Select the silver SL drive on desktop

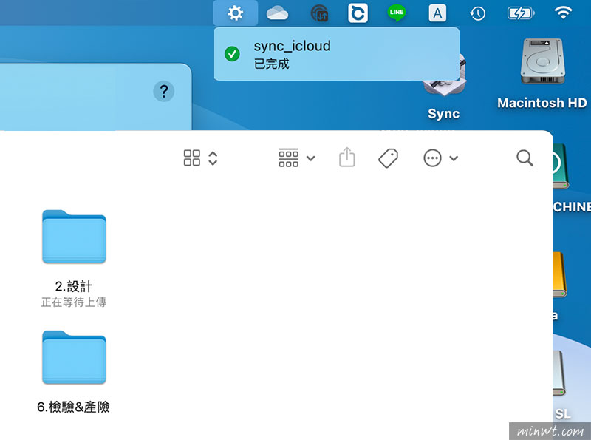click(560, 373)
